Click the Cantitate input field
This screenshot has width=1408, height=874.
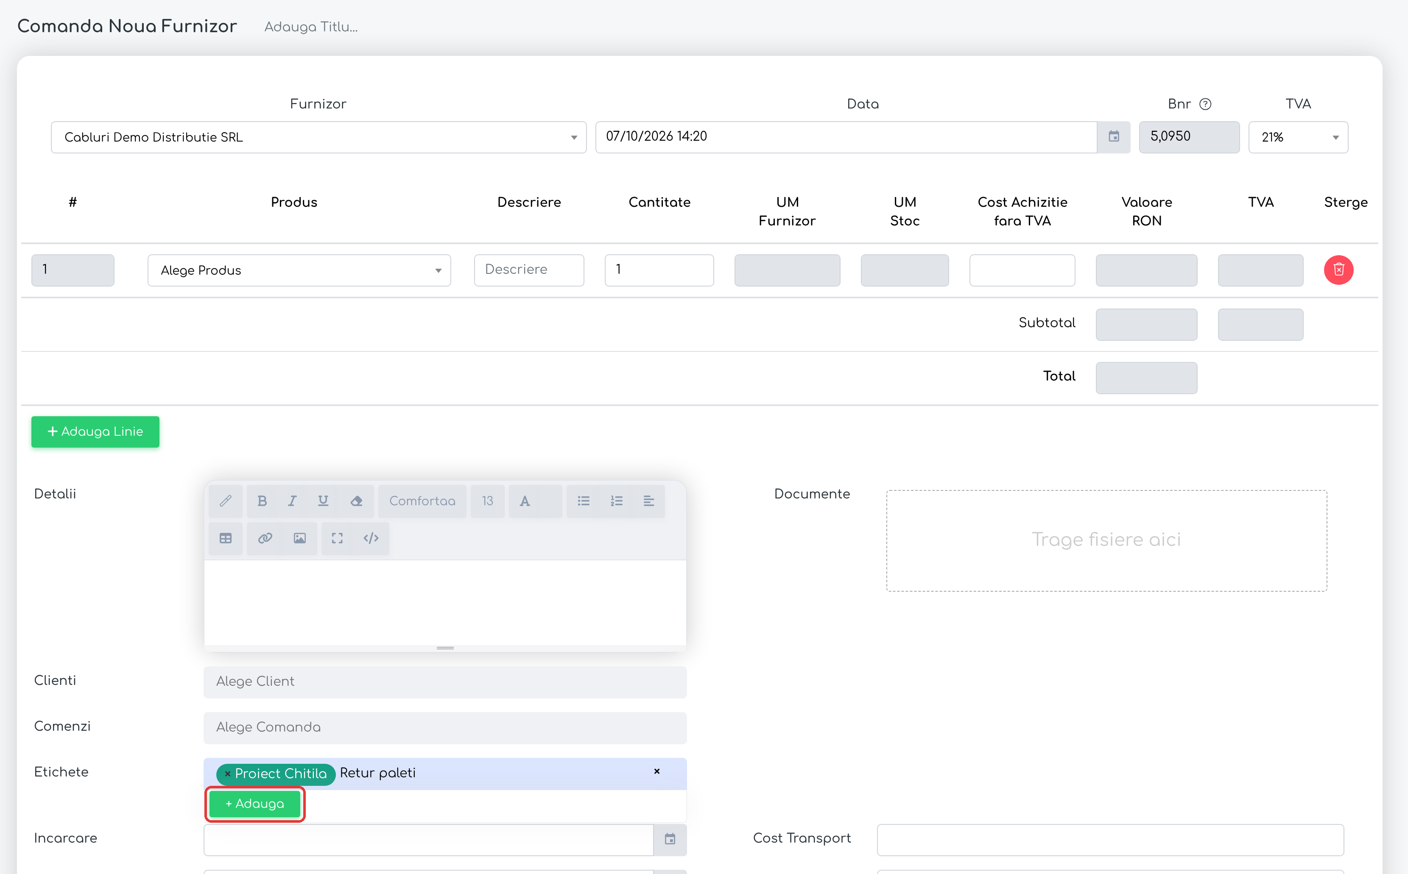[x=659, y=270]
